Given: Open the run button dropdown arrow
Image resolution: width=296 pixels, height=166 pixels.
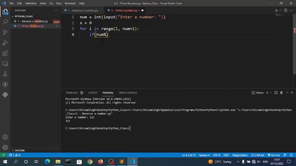Looking at the screenshot, I should pyautogui.click(x=280, y=10).
